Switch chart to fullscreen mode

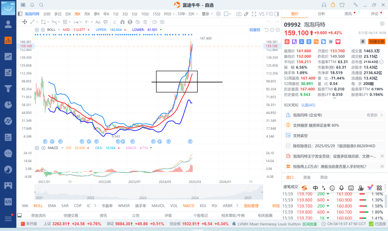(x=254, y=14)
